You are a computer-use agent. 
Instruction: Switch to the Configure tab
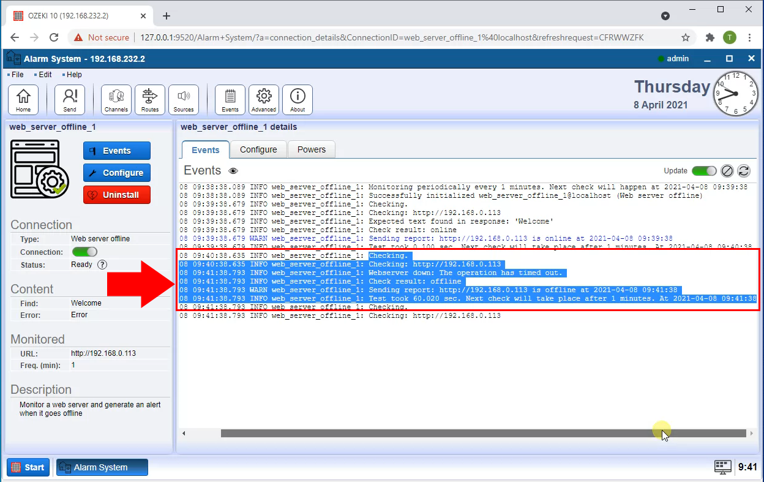258,149
